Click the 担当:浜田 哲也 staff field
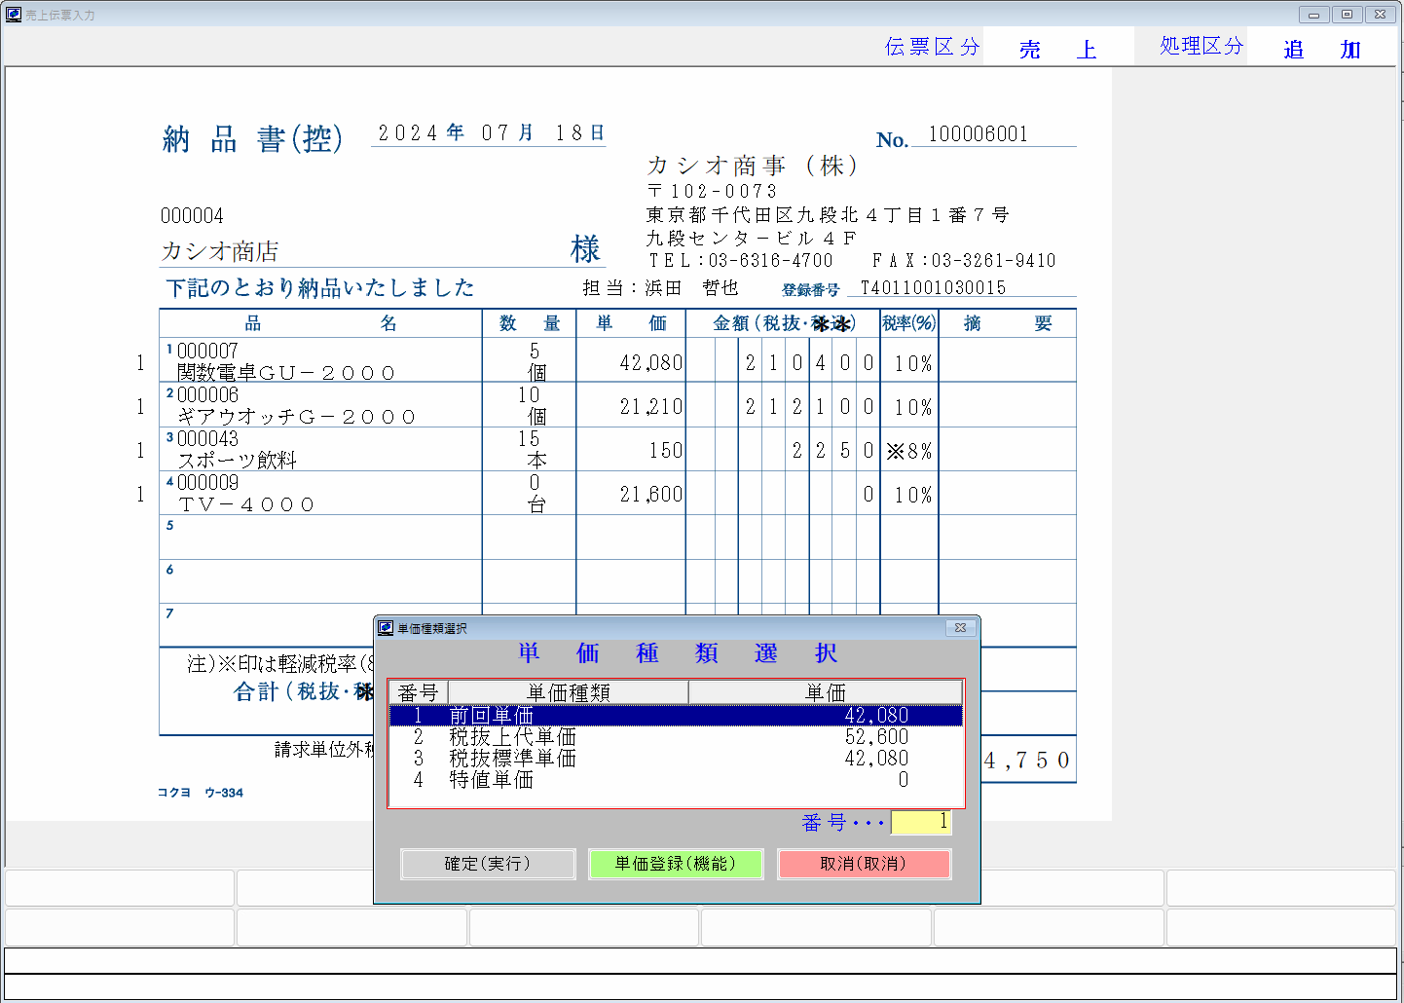Screen dimensions: 1404x1003 click(x=660, y=288)
